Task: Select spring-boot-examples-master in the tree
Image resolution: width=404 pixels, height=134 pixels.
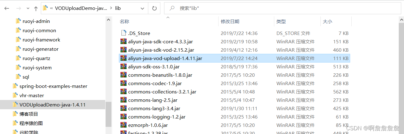Action: (x=53, y=86)
